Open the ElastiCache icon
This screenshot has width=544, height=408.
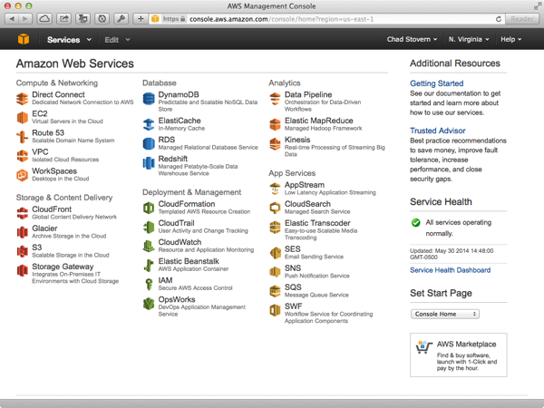click(149, 124)
